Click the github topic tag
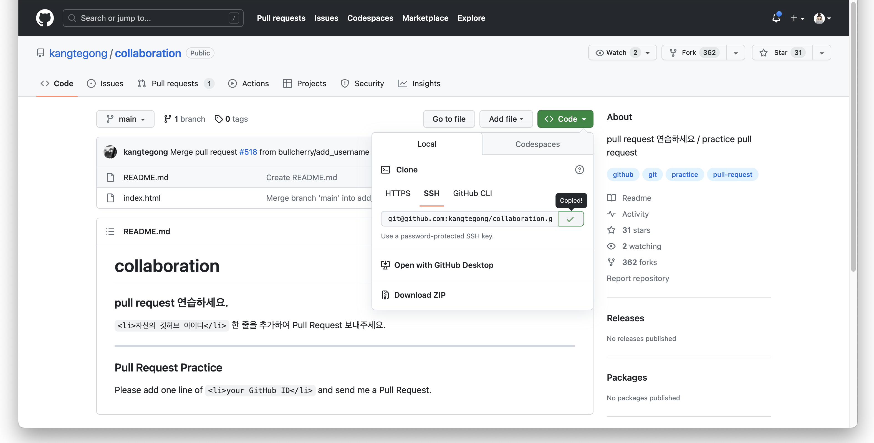 pyautogui.click(x=623, y=175)
